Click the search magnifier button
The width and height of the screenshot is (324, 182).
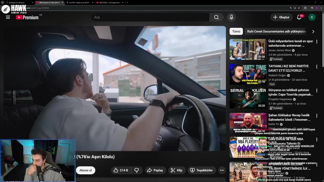[x=216, y=17]
